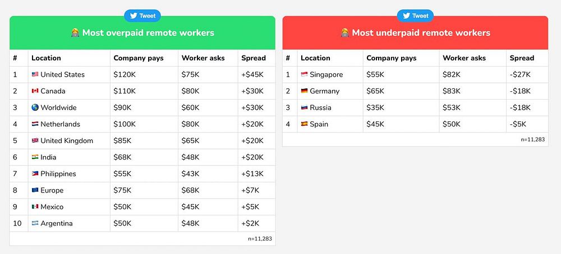Screen dimensions: 561x254
Task: Click the Russia flag icon
Action: pos(304,107)
